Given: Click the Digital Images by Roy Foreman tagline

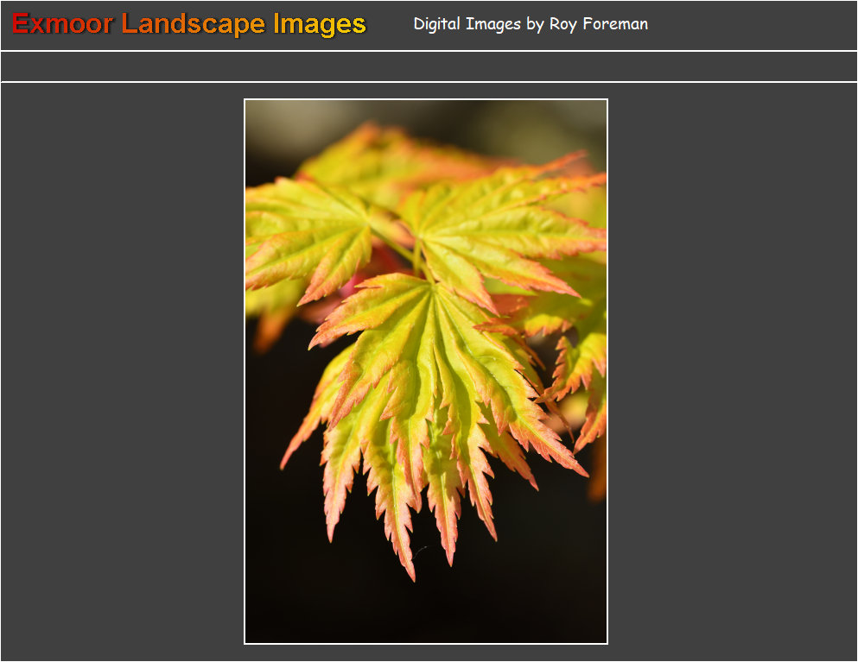Looking at the screenshot, I should pyautogui.click(x=530, y=24).
